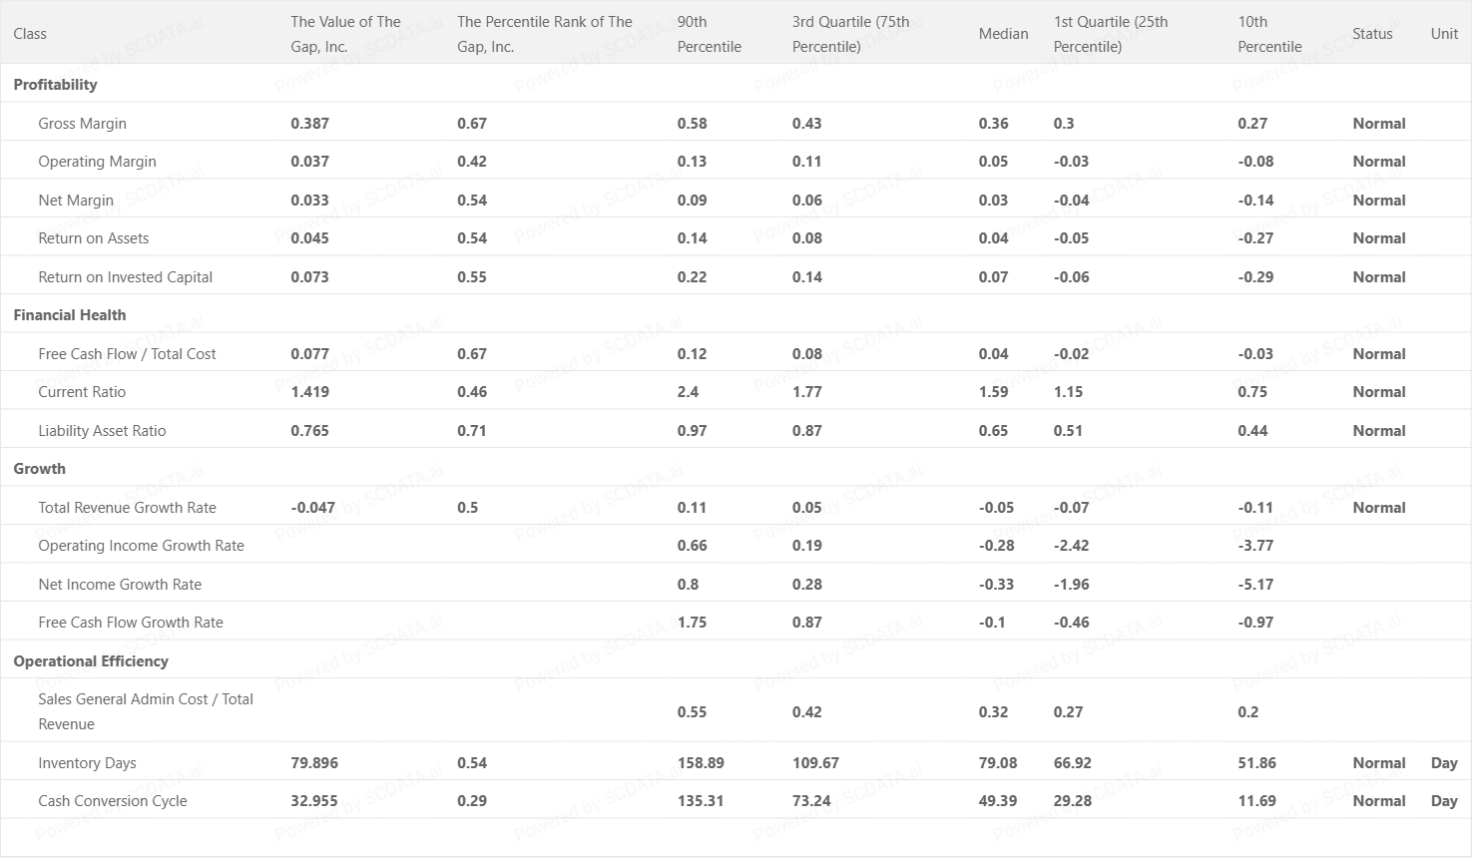Click the Gross Margin row label

coord(82,124)
